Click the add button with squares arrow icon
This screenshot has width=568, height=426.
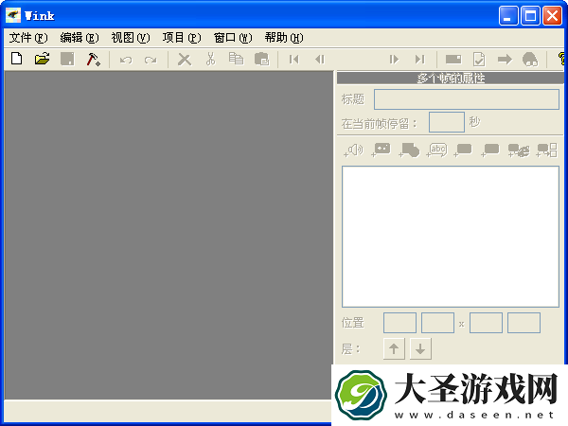[x=546, y=150]
